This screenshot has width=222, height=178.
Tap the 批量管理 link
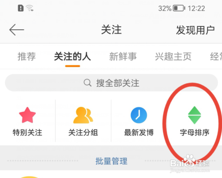(111, 161)
